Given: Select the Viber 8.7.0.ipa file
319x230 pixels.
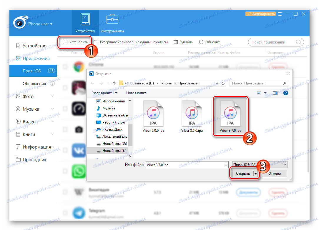Looking at the screenshot, I should click(x=230, y=116).
